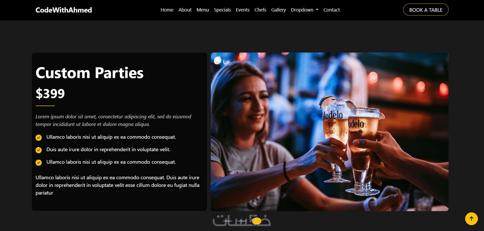Go to the Contact link
Screen dimensions: 484x231
(332, 10)
